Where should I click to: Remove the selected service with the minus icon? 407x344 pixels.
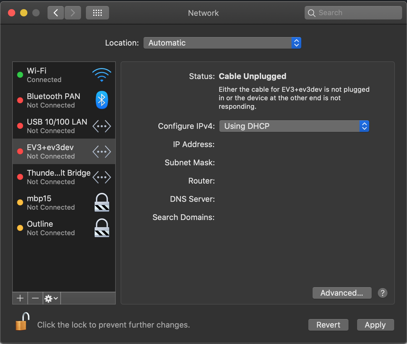(35, 298)
